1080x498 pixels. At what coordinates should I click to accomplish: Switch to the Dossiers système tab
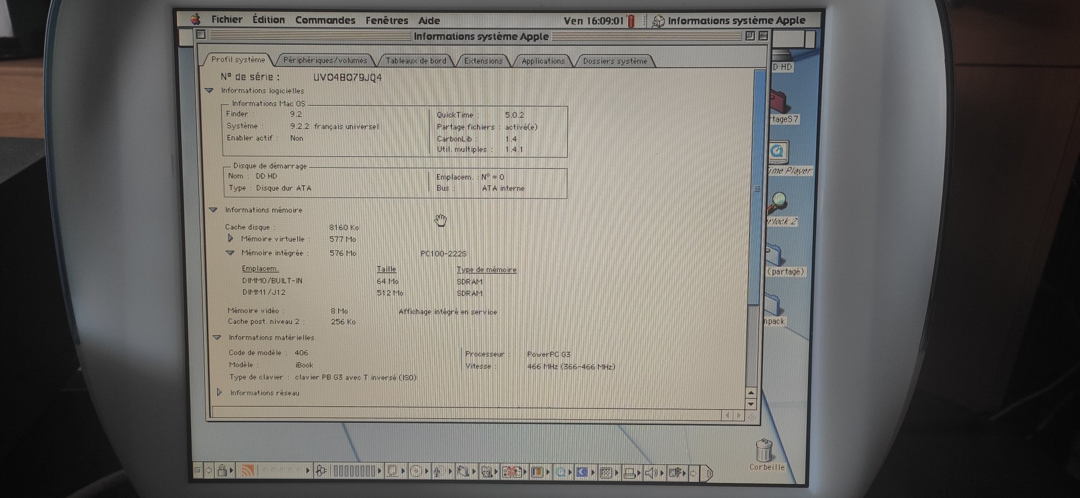[x=615, y=61]
